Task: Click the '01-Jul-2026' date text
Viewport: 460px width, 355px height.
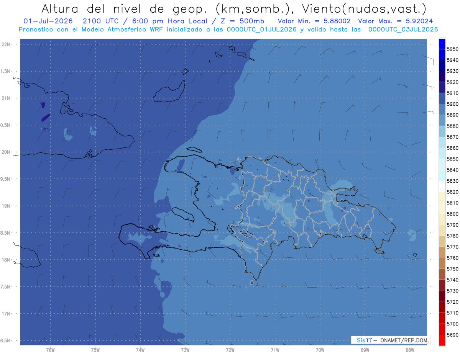Action: point(48,21)
